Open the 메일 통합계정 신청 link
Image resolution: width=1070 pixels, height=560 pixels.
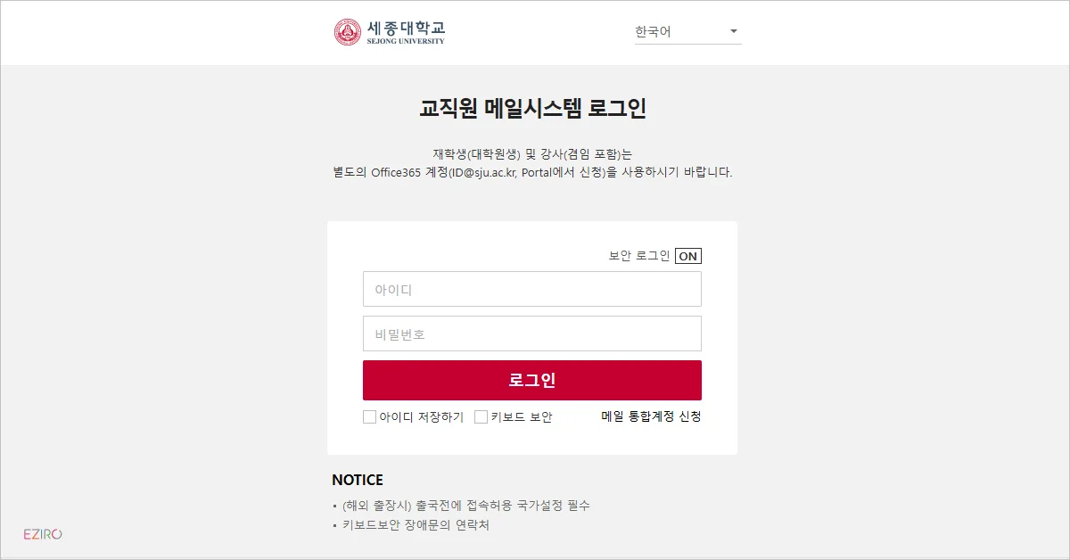click(649, 416)
